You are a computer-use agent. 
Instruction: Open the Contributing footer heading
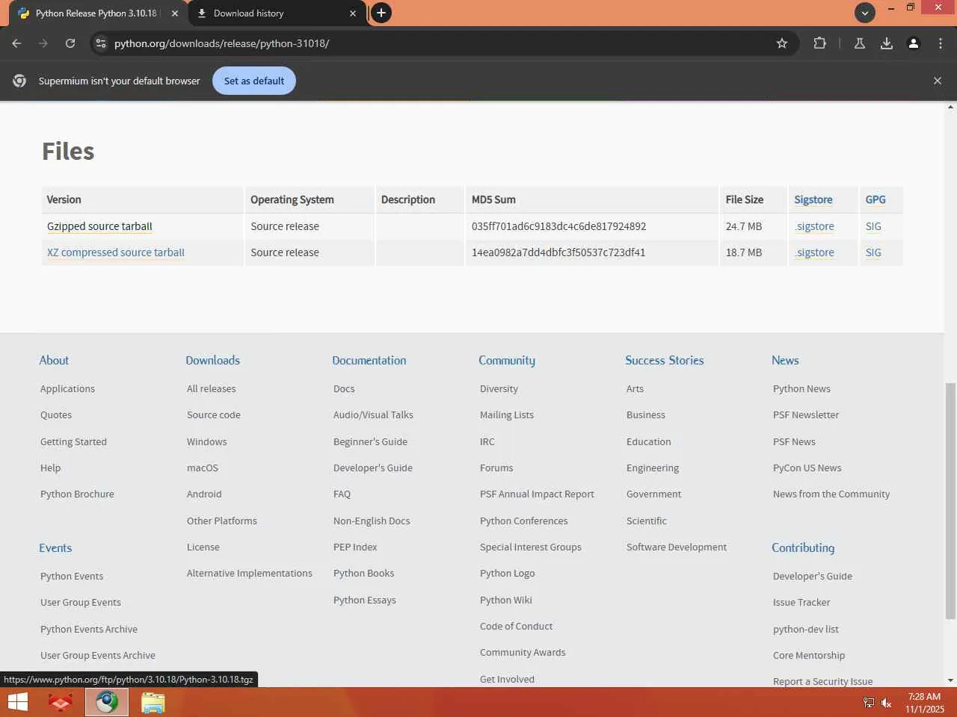coord(803,547)
